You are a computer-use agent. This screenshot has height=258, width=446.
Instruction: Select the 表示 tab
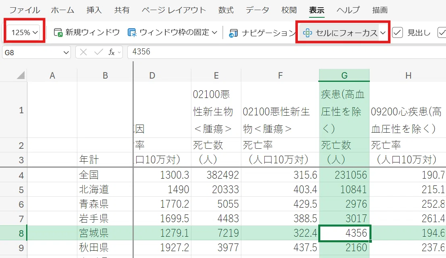click(317, 10)
